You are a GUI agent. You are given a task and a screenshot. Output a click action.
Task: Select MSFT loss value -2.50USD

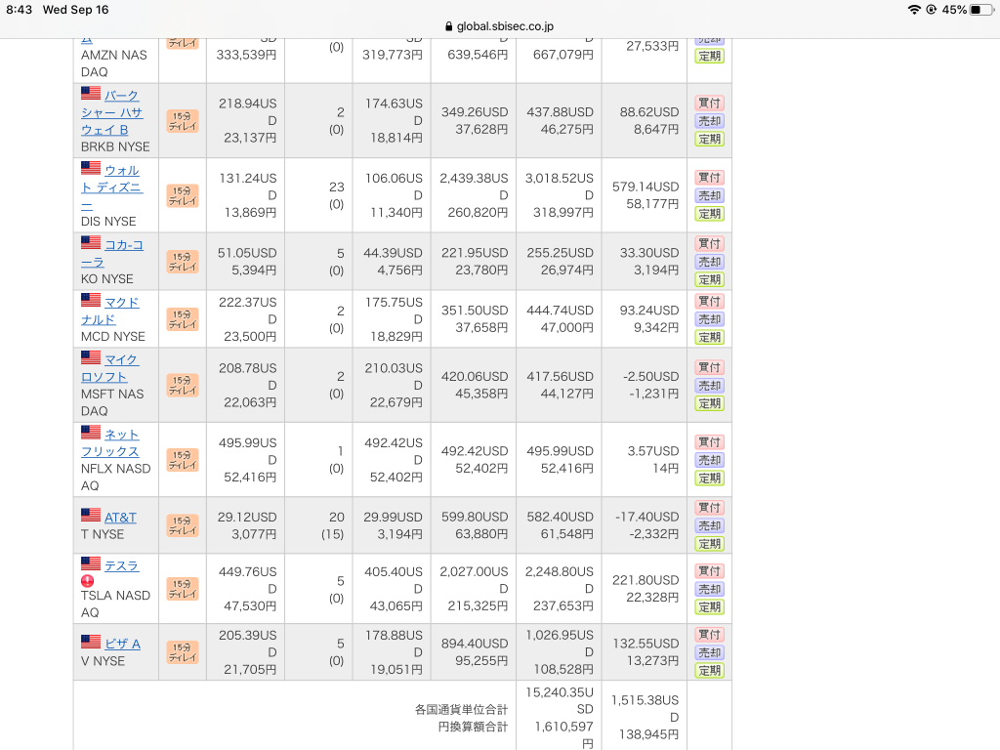(651, 377)
